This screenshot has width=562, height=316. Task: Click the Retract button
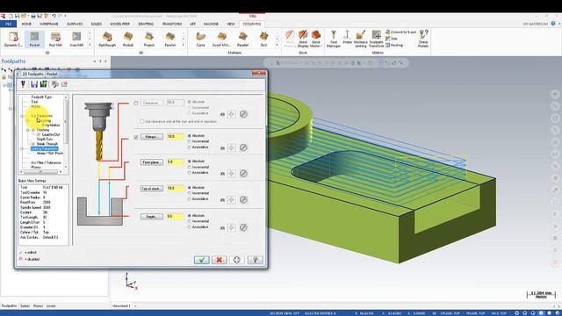click(152, 137)
